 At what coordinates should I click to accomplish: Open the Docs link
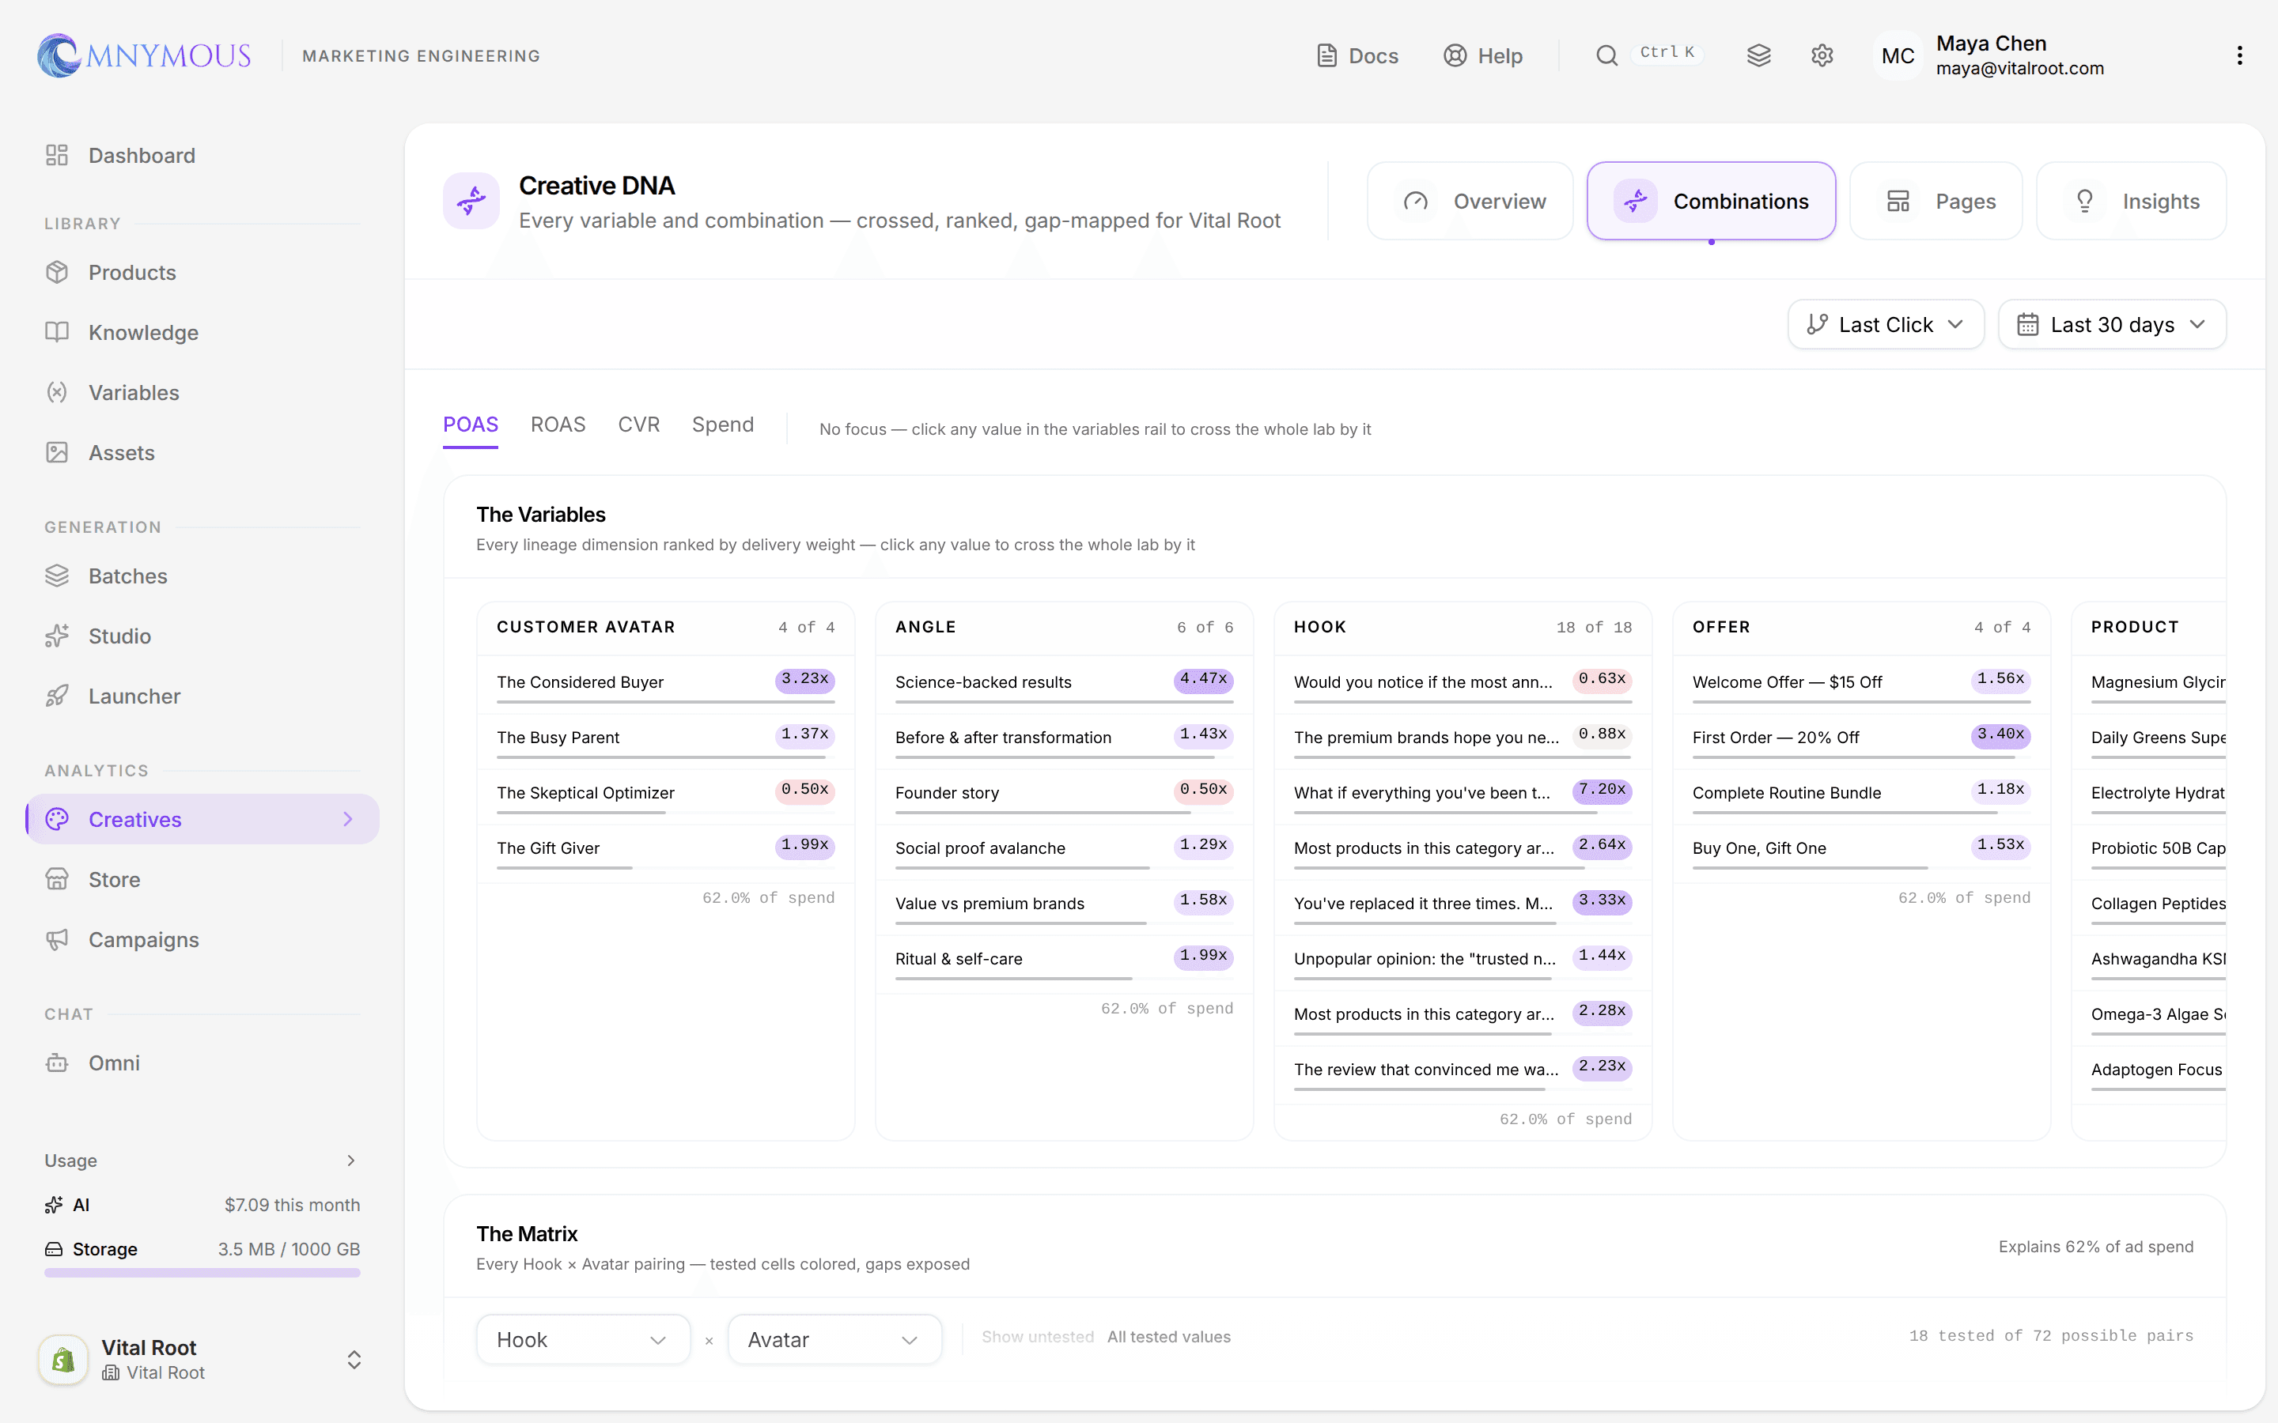(1357, 55)
